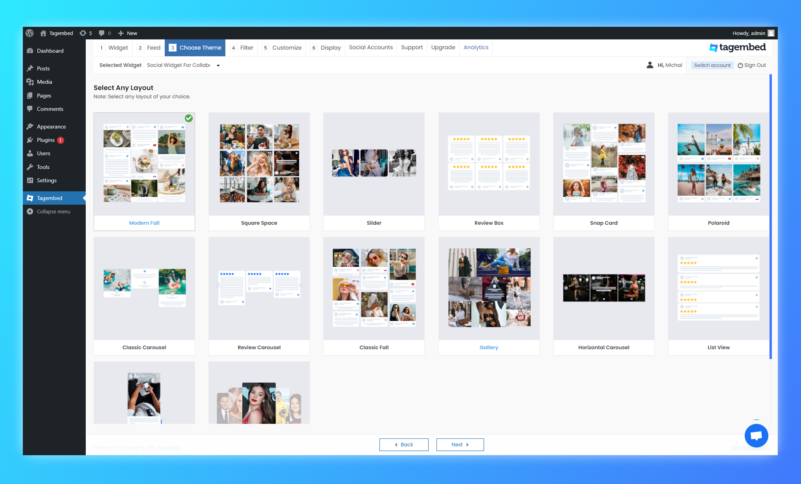Click the WordPress Posts icon
The height and width of the screenshot is (484, 801).
(30, 68)
